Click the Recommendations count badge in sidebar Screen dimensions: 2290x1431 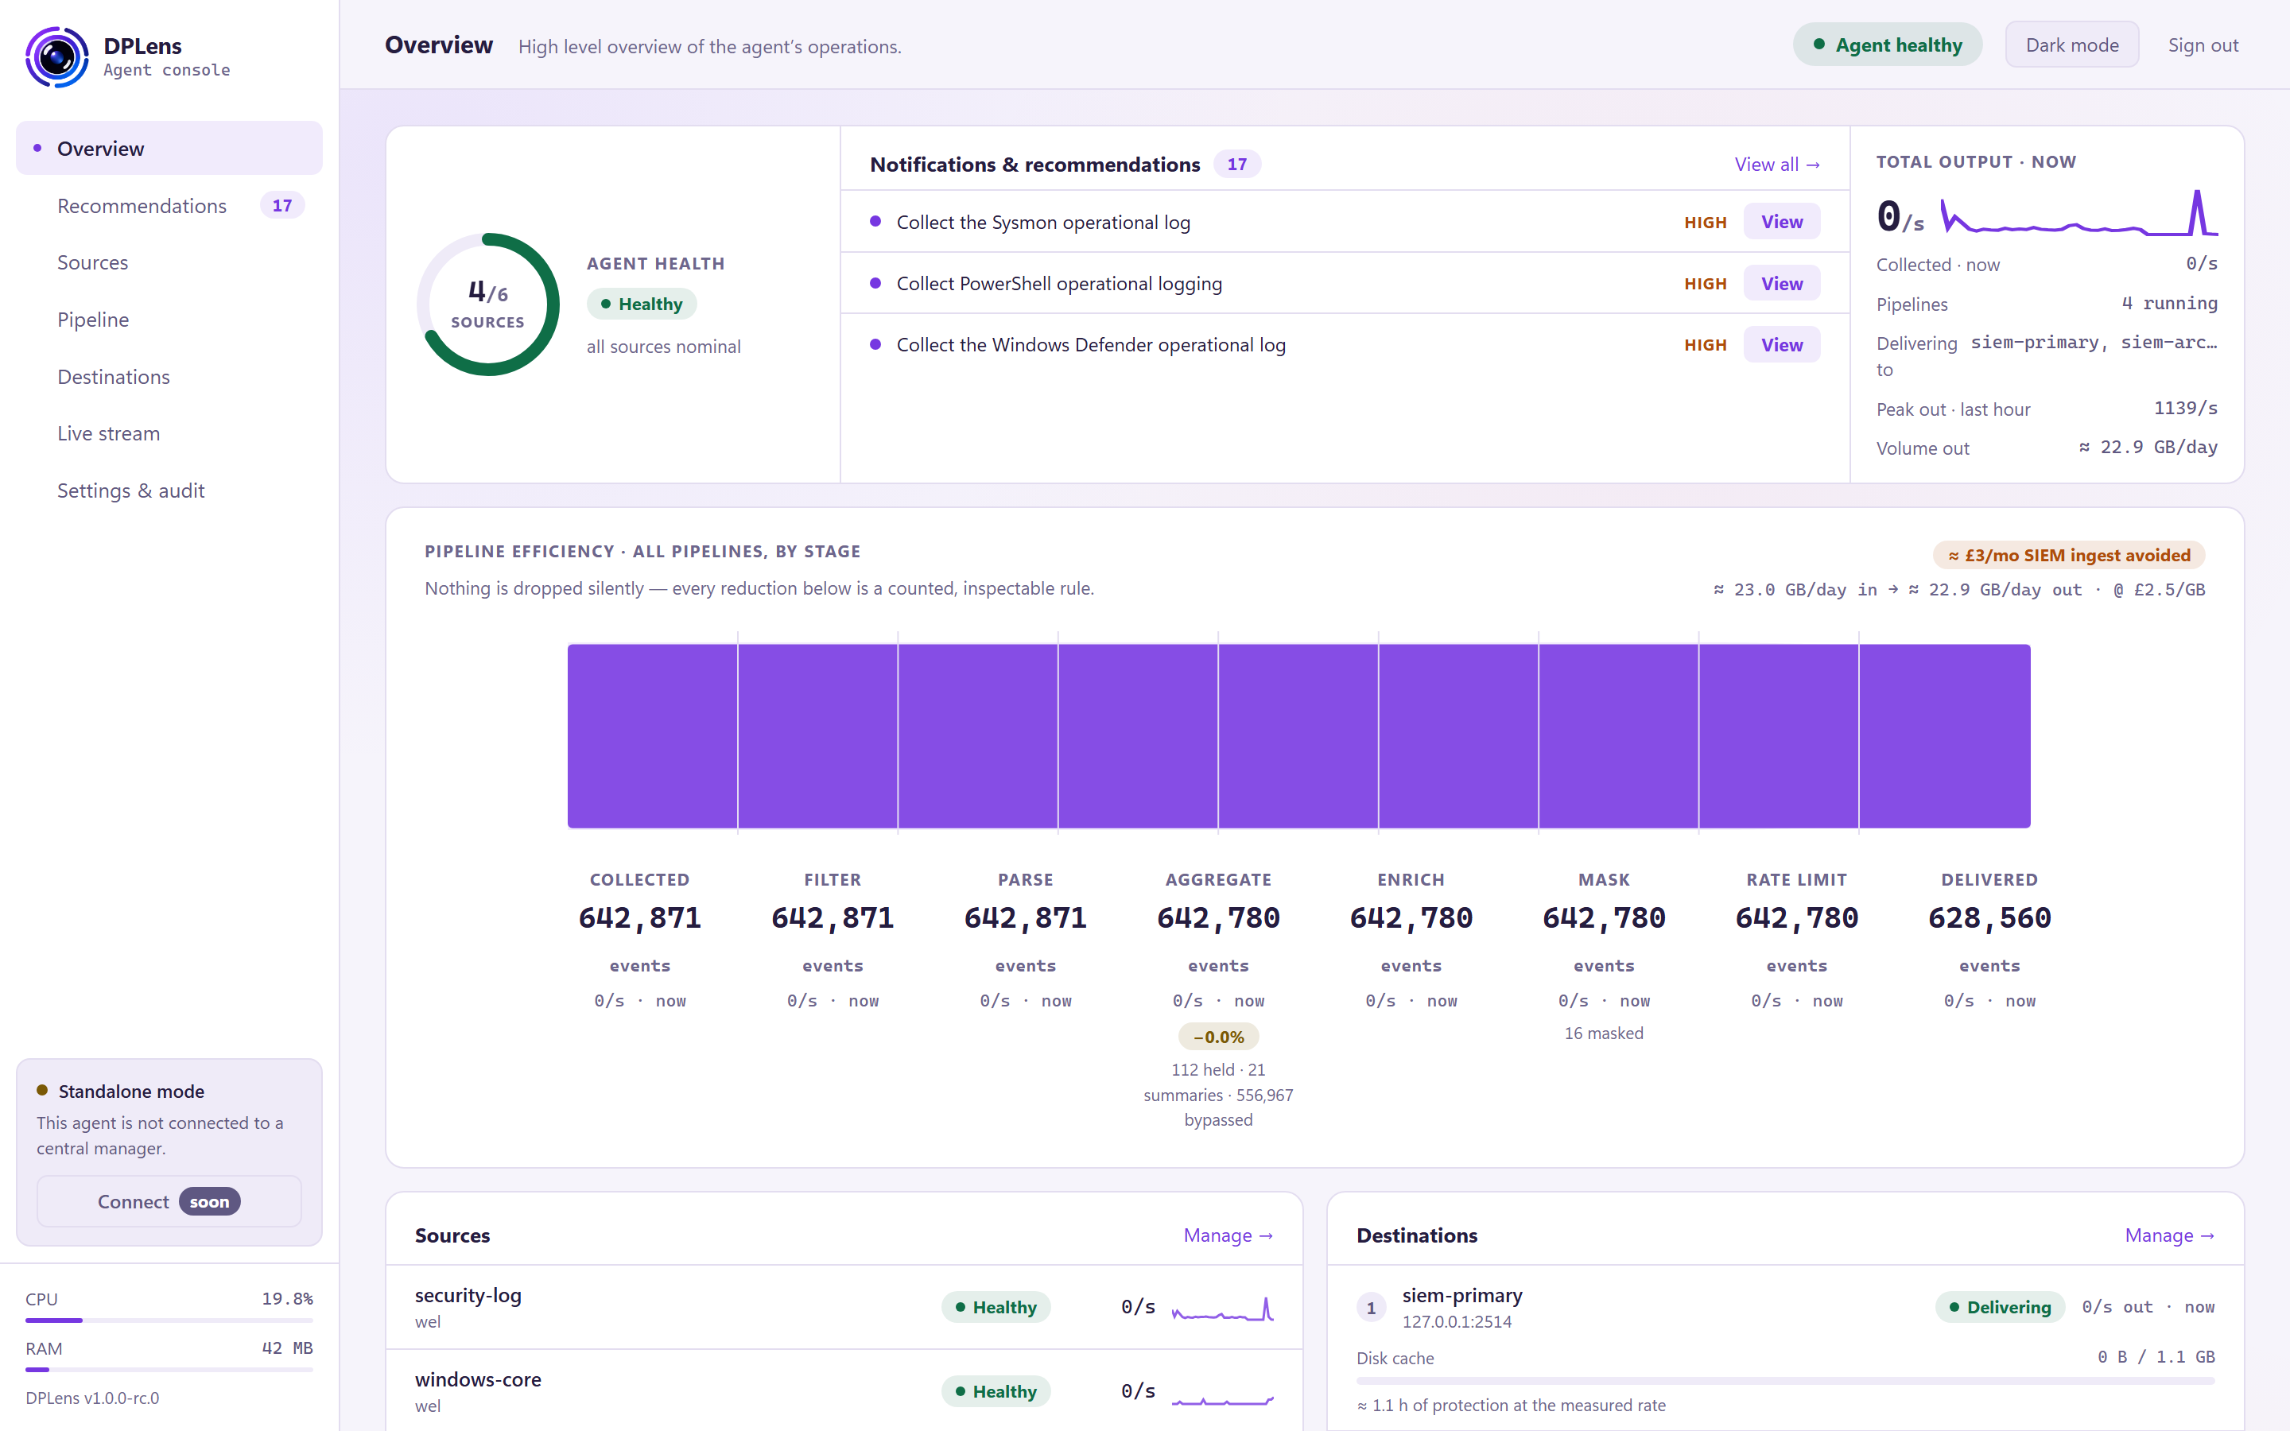click(x=282, y=205)
